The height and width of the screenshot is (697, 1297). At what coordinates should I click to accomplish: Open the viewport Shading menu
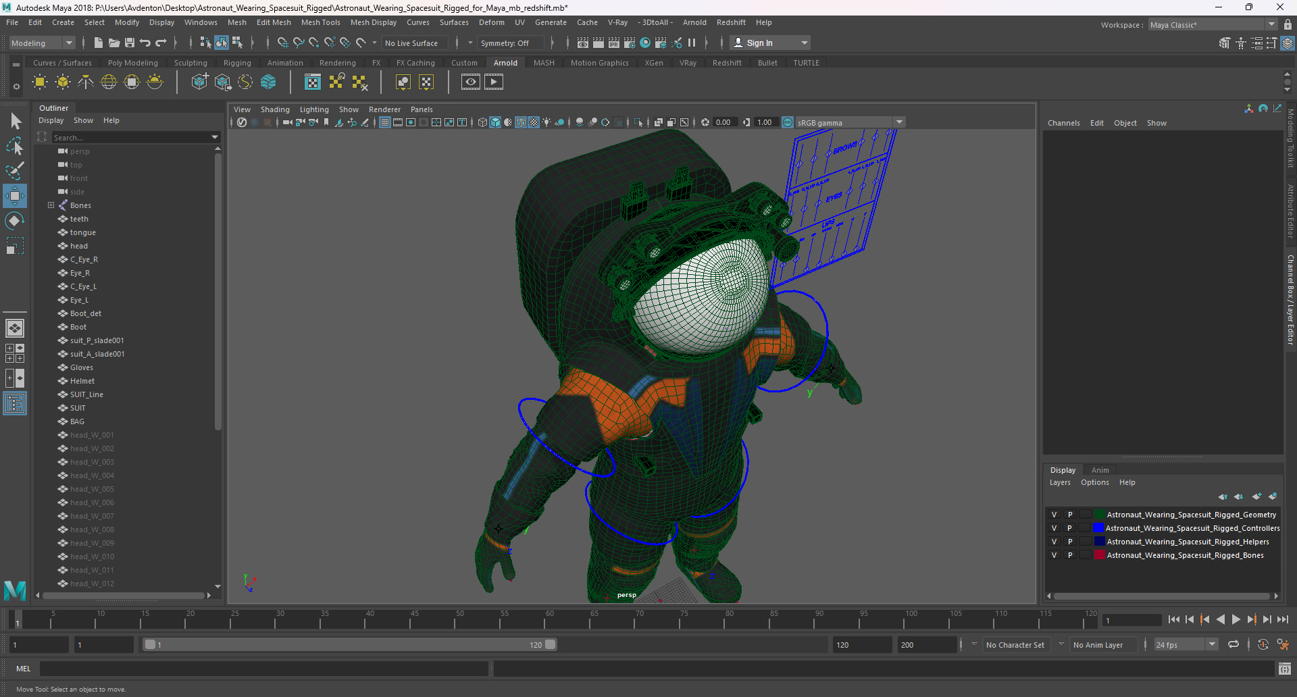[275, 109]
